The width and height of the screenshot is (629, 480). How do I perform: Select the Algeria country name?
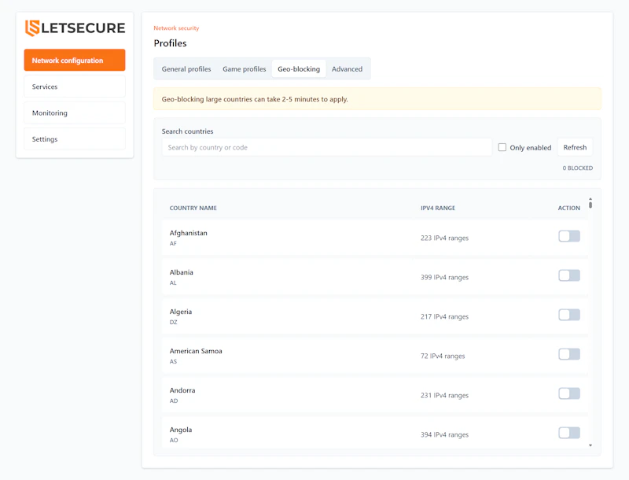click(181, 312)
